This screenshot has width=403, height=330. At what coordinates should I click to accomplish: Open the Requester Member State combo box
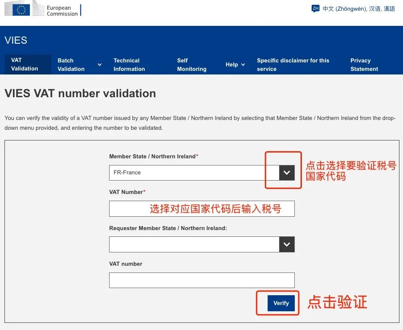191,244
